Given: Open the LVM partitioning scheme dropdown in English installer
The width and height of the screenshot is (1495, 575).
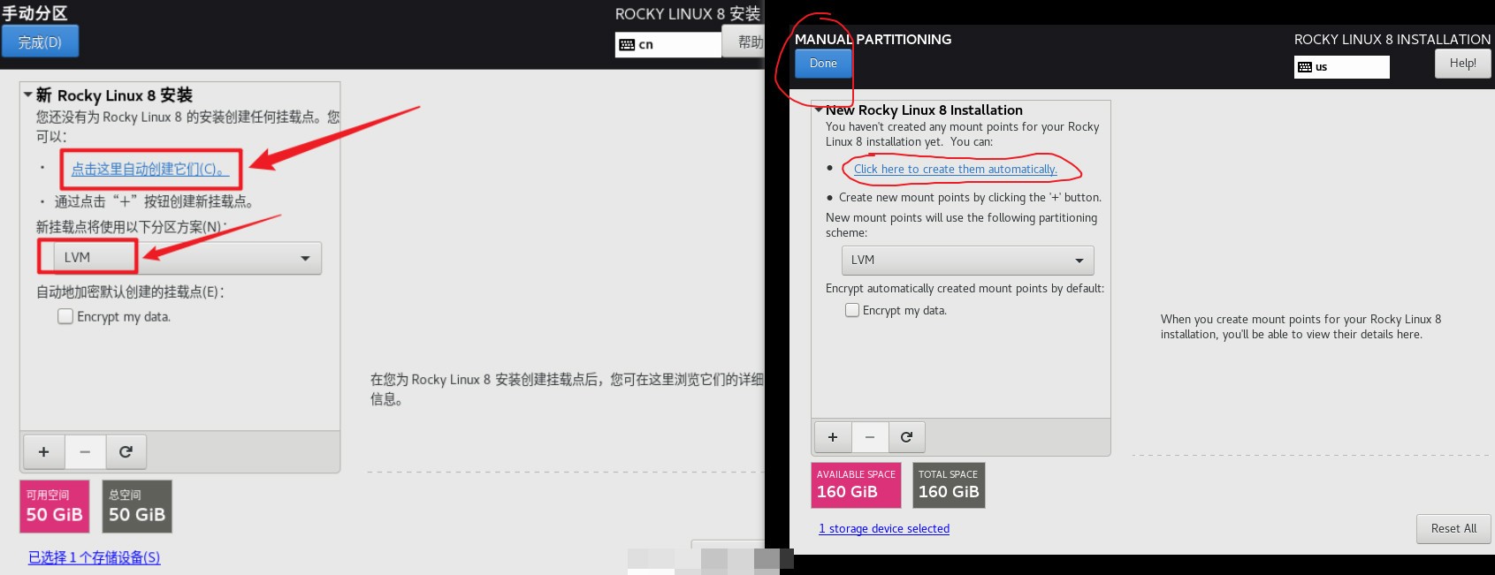Looking at the screenshot, I should pos(967,261).
